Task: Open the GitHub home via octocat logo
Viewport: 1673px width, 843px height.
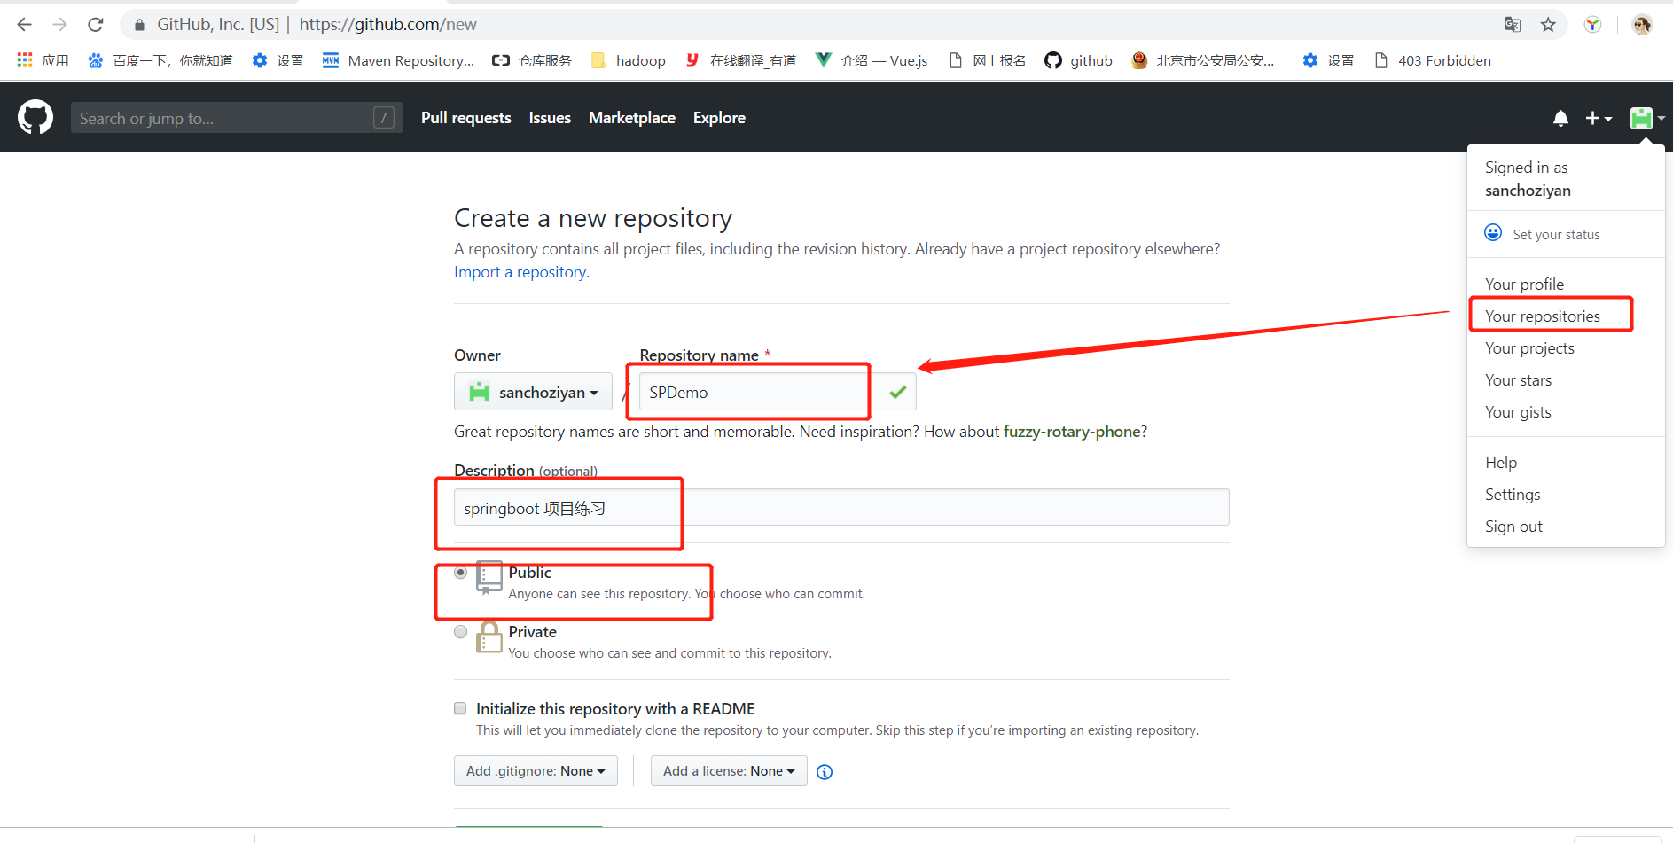Action: [35, 116]
